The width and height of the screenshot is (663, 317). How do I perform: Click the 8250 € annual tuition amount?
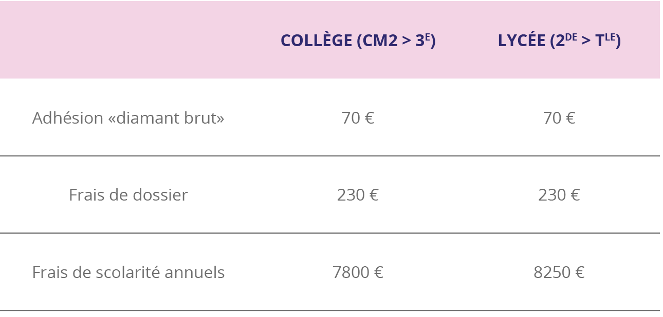point(559,272)
